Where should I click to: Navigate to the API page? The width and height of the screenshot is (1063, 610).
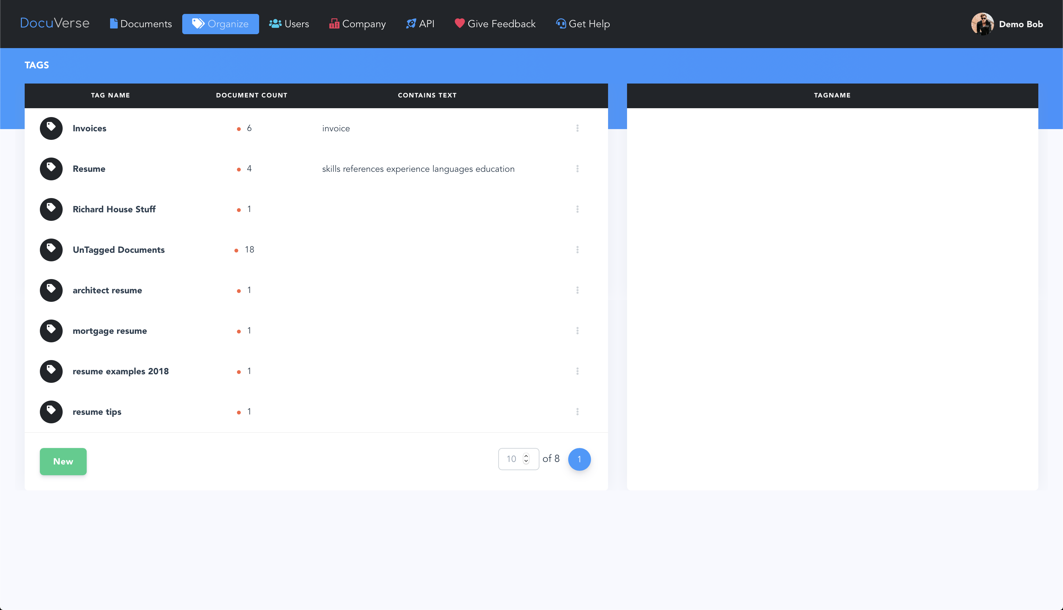coord(420,24)
